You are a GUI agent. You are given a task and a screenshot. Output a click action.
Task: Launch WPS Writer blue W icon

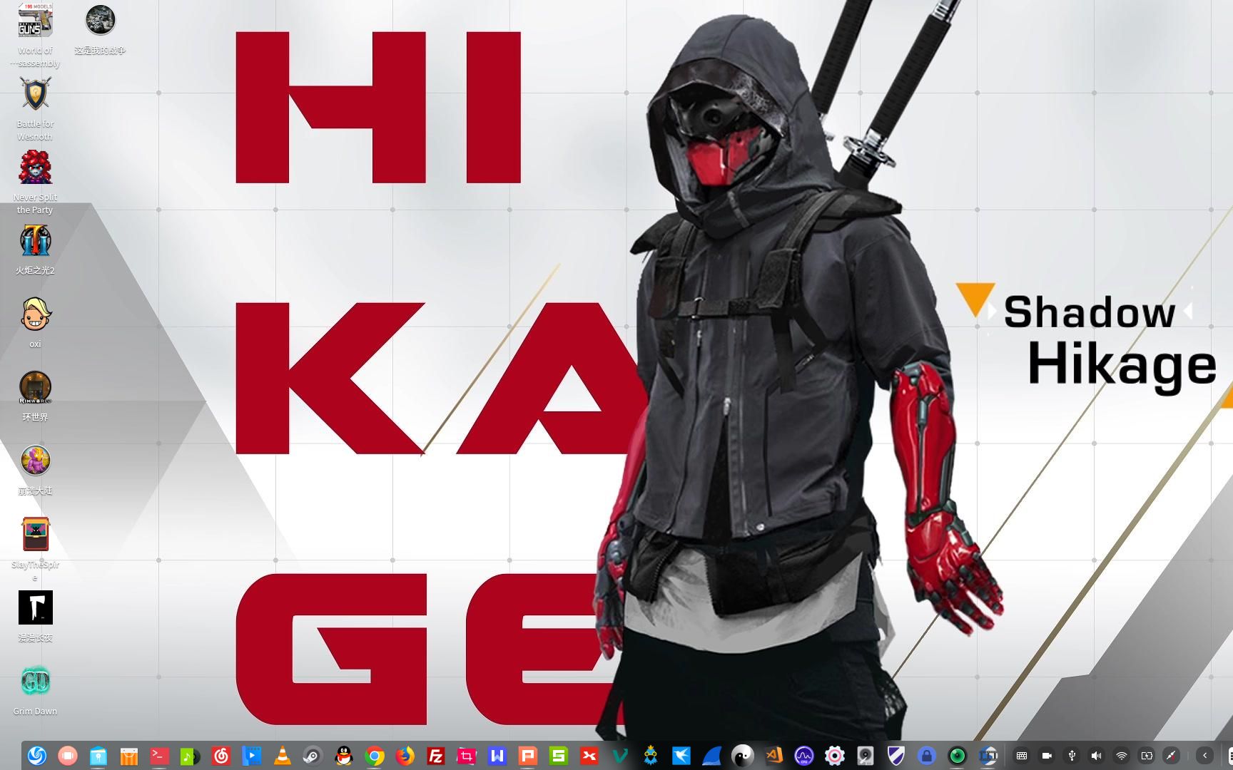point(497,755)
